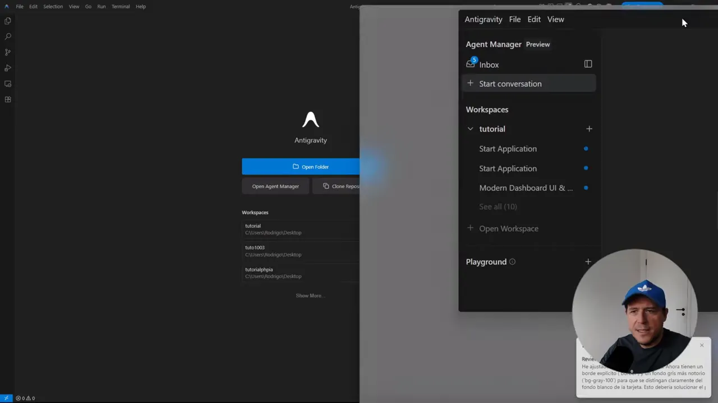The width and height of the screenshot is (718, 403).
Task: Select the Search icon in the sidebar
Action: [7, 36]
